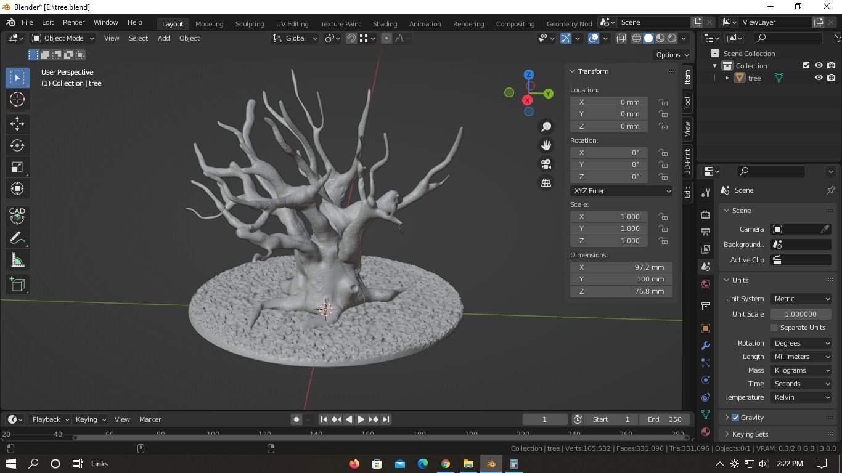Toggle the X-ray view button
Viewport: 842px width, 473px height.
621,38
